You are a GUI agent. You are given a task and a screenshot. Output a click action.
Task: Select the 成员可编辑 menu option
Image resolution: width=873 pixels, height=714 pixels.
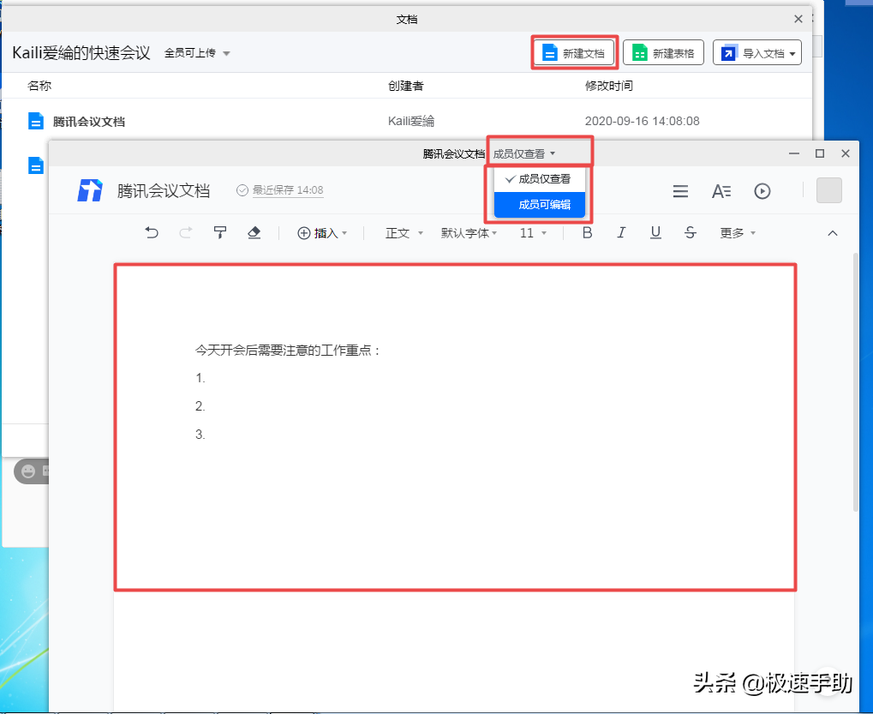tap(540, 204)
